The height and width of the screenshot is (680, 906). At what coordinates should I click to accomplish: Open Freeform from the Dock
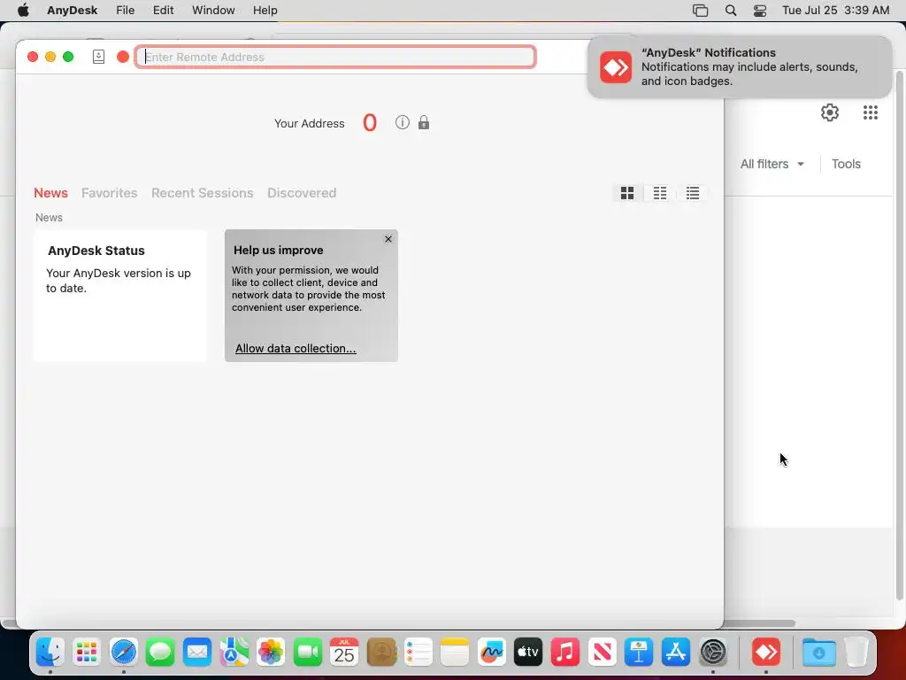pyautogui.click(x=492, y=653)
